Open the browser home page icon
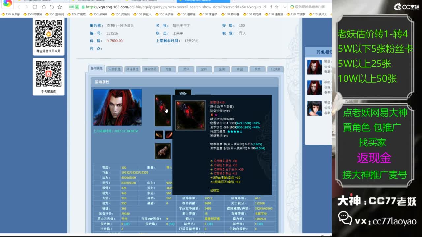The image size is (422, 237). (x=44, y=7)
